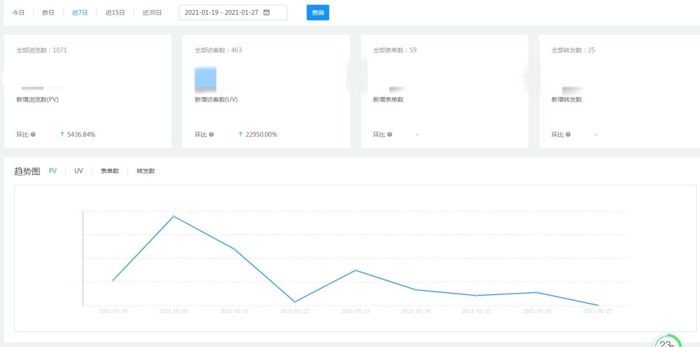Switch to the 近30日 time range
This screenshot has width=700, height=347.
point(152,13)
